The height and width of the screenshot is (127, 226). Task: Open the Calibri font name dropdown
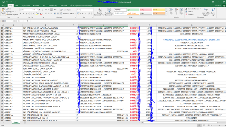click(x=32, y=10)
